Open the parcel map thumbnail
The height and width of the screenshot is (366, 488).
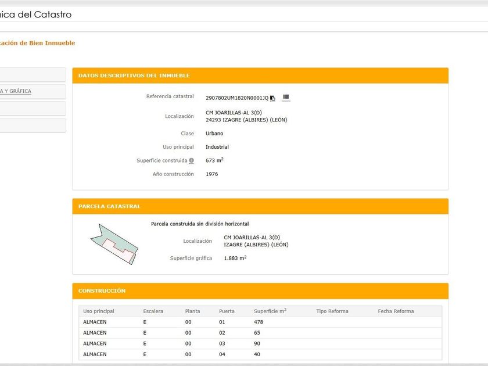coord(114,244)
